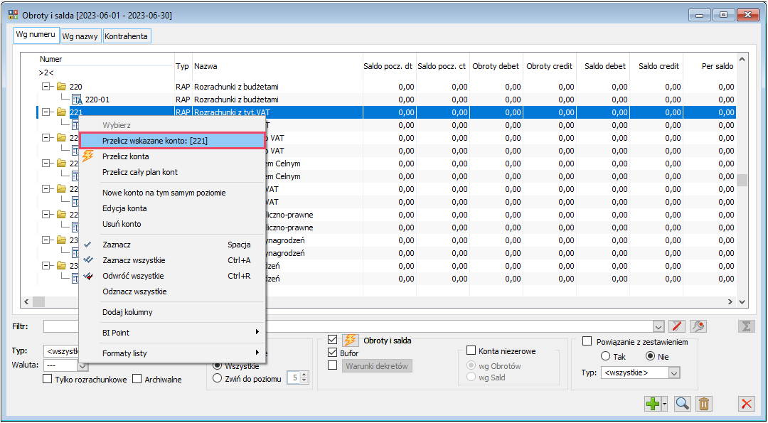Choose Usuń konto from the context menu

pos(172,224)
